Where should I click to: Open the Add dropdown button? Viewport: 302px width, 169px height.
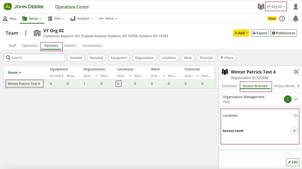coord(241,33)
